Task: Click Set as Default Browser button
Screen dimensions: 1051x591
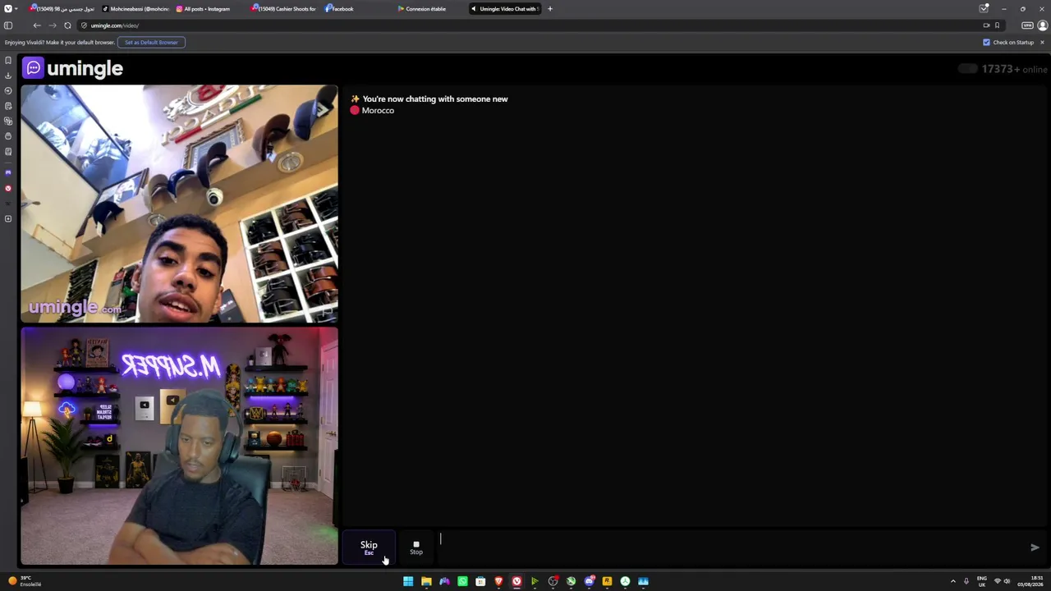Action: point(151,42)
